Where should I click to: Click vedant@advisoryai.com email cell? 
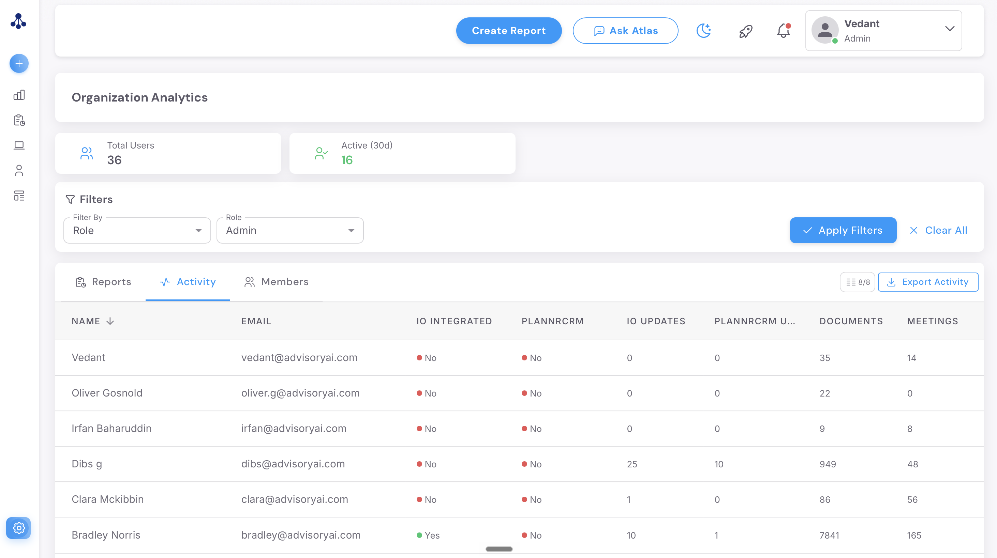tap(299, 358)
